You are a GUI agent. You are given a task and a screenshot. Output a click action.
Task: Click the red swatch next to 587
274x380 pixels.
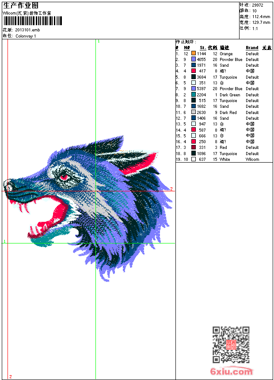(194, 129)
